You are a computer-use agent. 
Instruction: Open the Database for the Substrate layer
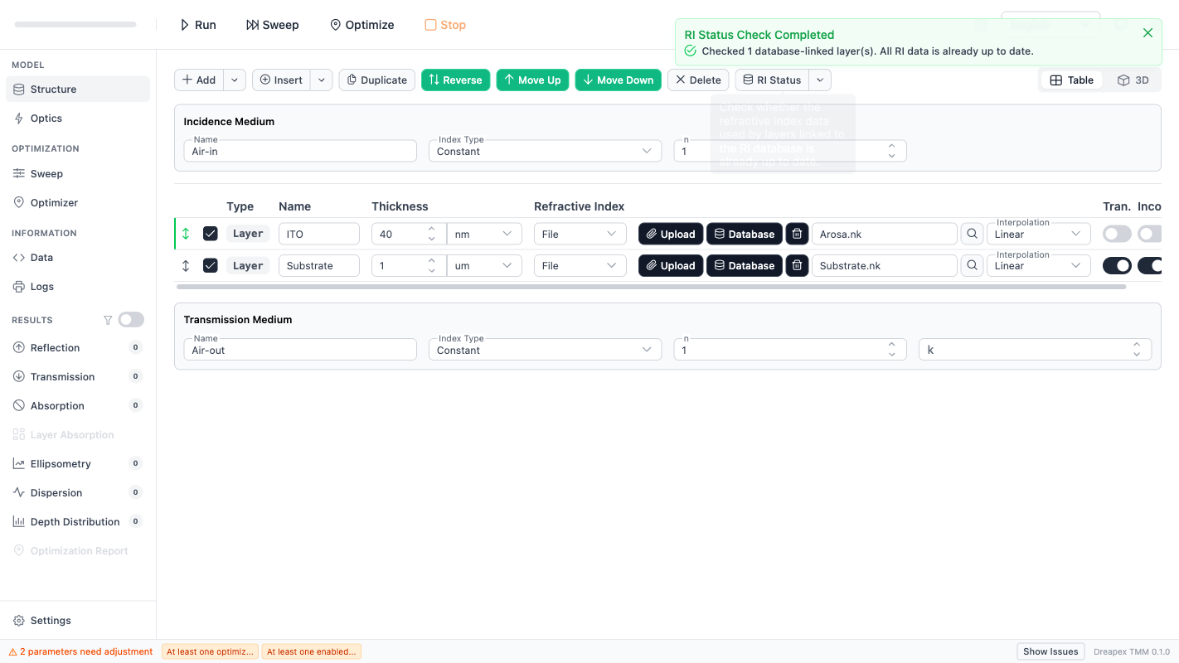(744, 266)
